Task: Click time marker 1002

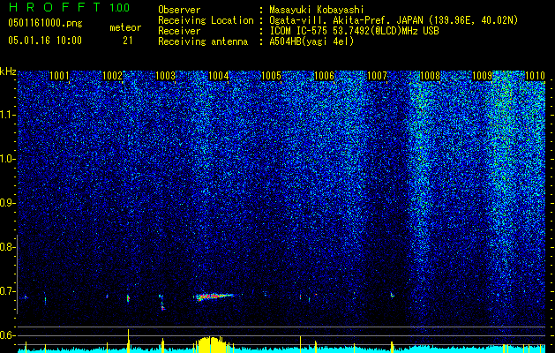Action: (x=112, y=76)
